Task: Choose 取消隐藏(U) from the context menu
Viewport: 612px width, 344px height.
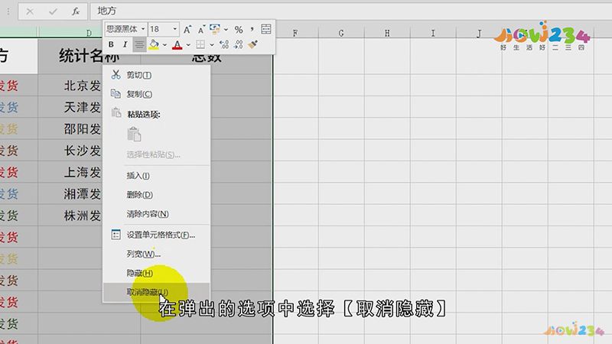Action: [x=156, y=292]
